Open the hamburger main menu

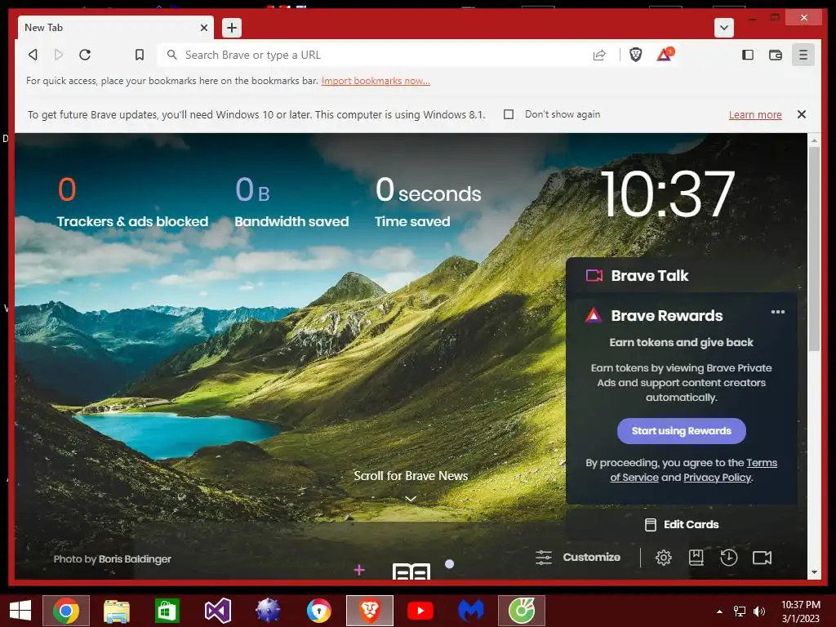click(x=803, y=55)
